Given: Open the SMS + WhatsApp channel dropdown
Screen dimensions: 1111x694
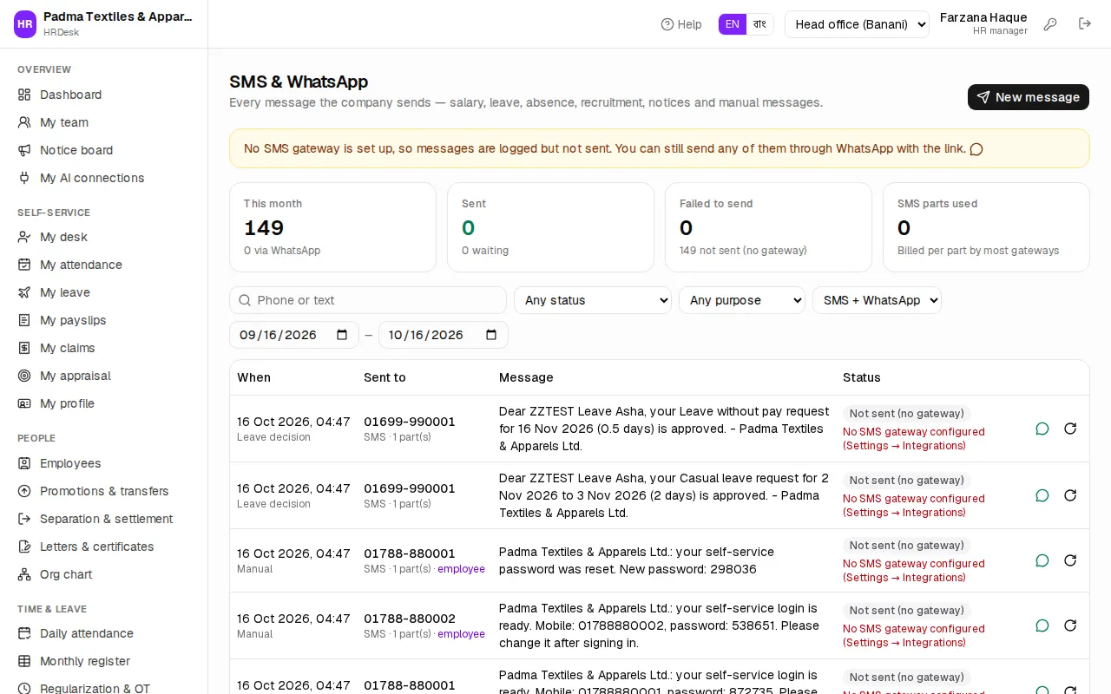Looking at the screenshot, I should [x=877, y=300].
